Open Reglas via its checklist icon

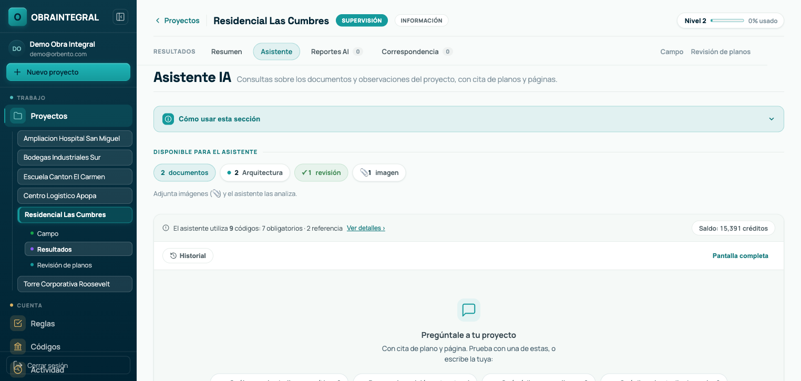click(x=18, y=323)
